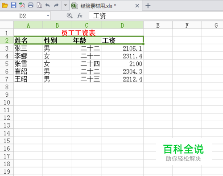Click the select-all corner of the grid
This screenshot has height=176, width=223.
(7, 25)
